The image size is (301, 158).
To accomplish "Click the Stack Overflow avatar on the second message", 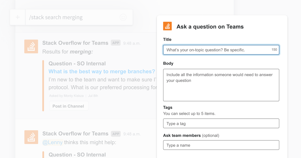I will click(x=31, y=137).
